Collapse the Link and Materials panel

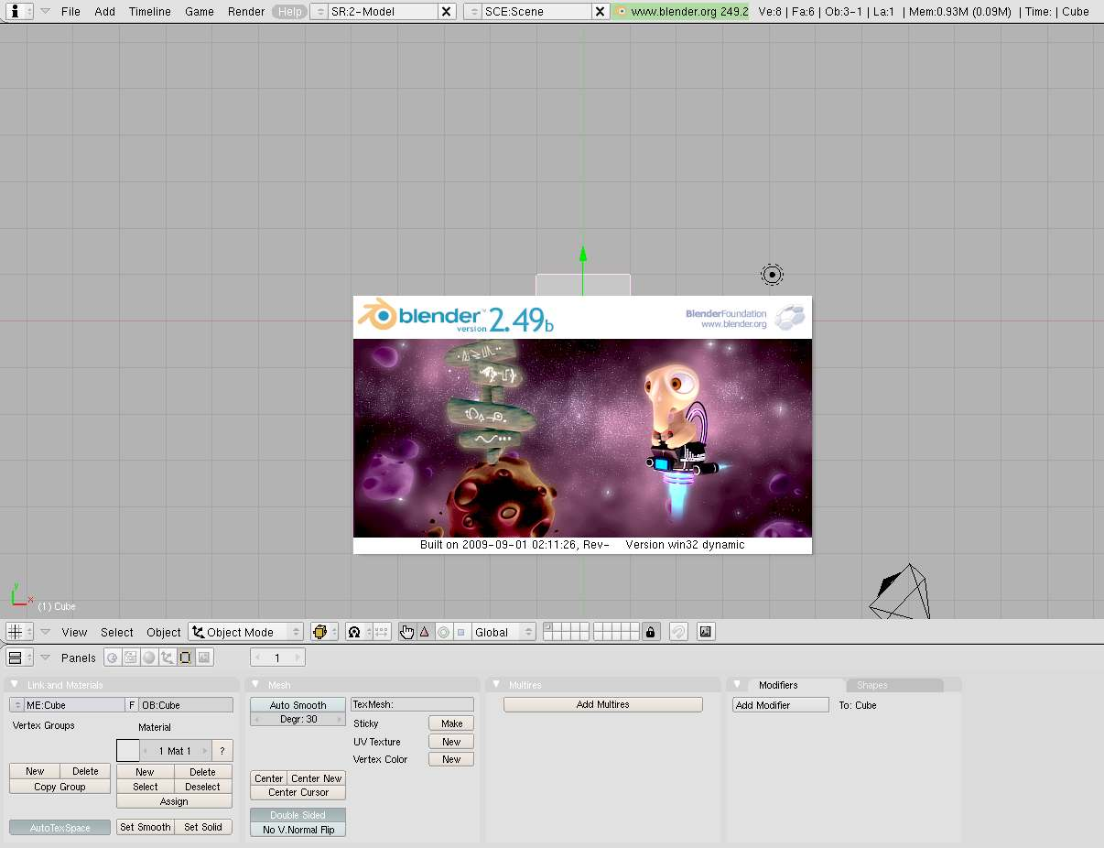[15, 684]
